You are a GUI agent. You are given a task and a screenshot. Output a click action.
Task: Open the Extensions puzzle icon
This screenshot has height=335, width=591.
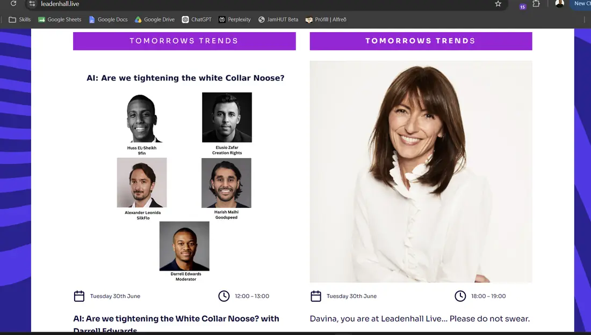pyautogui.click(x=536, y=4)
